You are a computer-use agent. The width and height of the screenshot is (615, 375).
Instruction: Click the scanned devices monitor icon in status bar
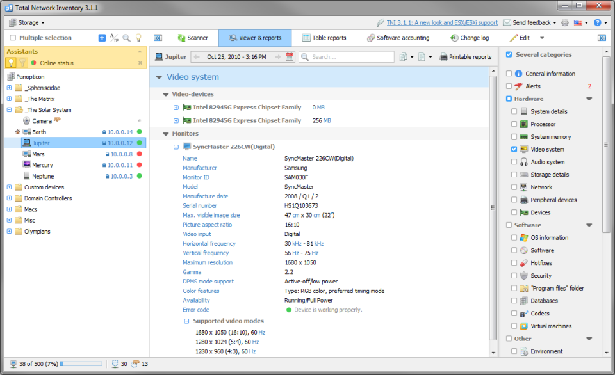tap(115, 364)
